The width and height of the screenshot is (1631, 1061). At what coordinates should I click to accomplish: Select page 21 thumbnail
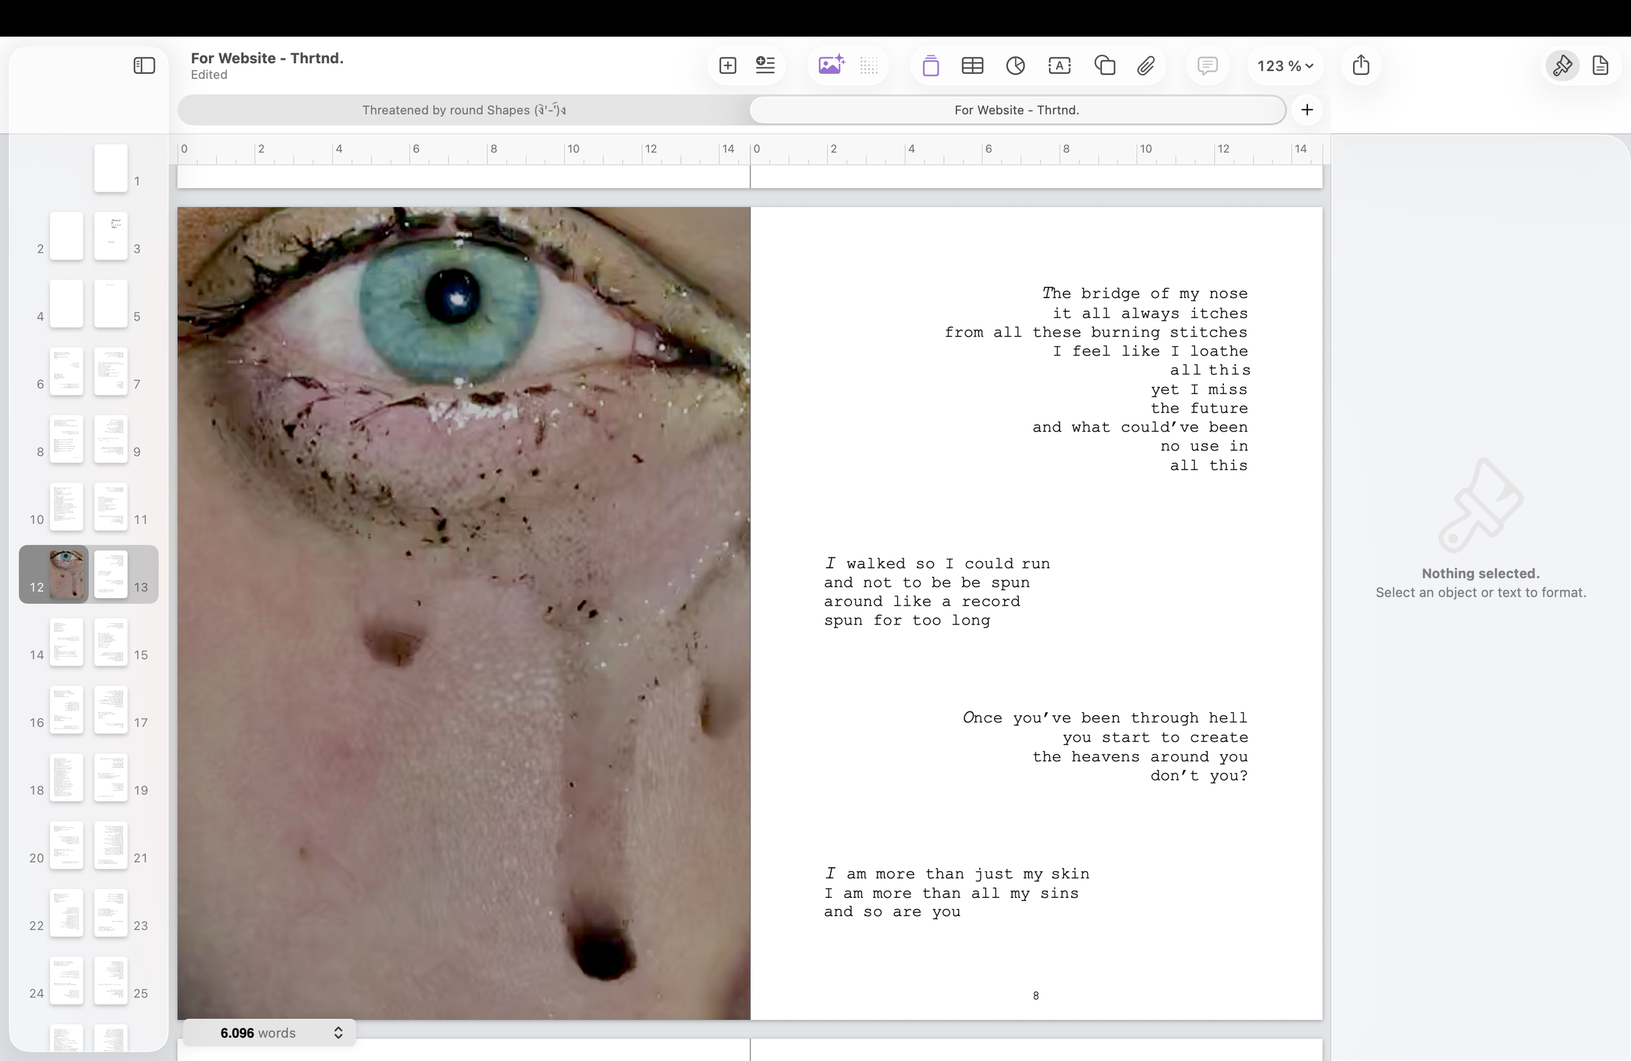tap(110, 845)
